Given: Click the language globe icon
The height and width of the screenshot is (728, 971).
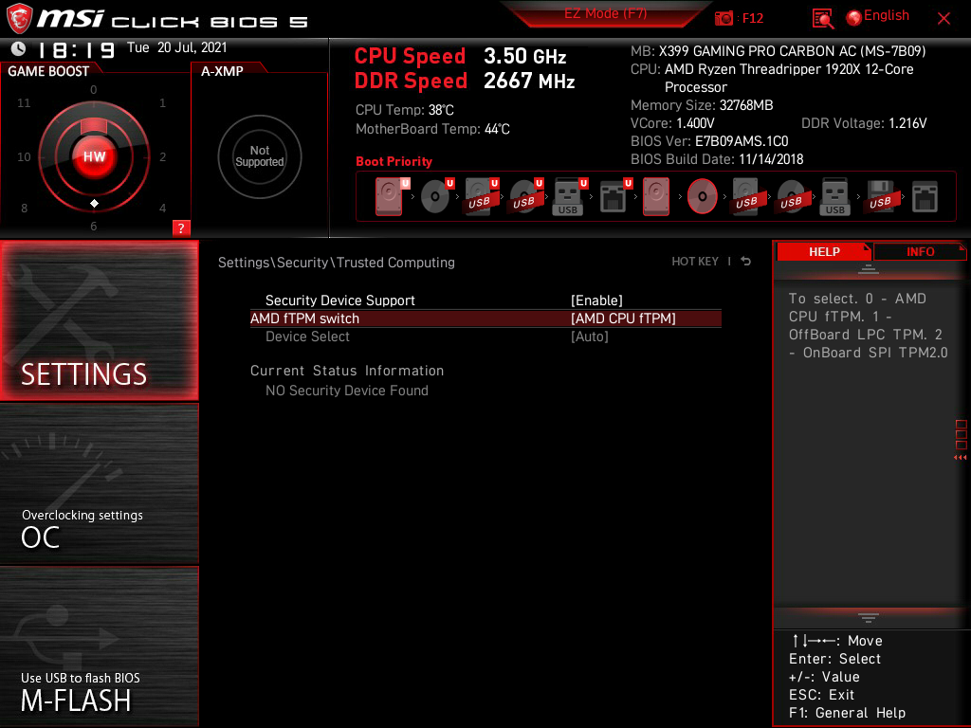Looking at the screenshot, I should tap(854, 18).
